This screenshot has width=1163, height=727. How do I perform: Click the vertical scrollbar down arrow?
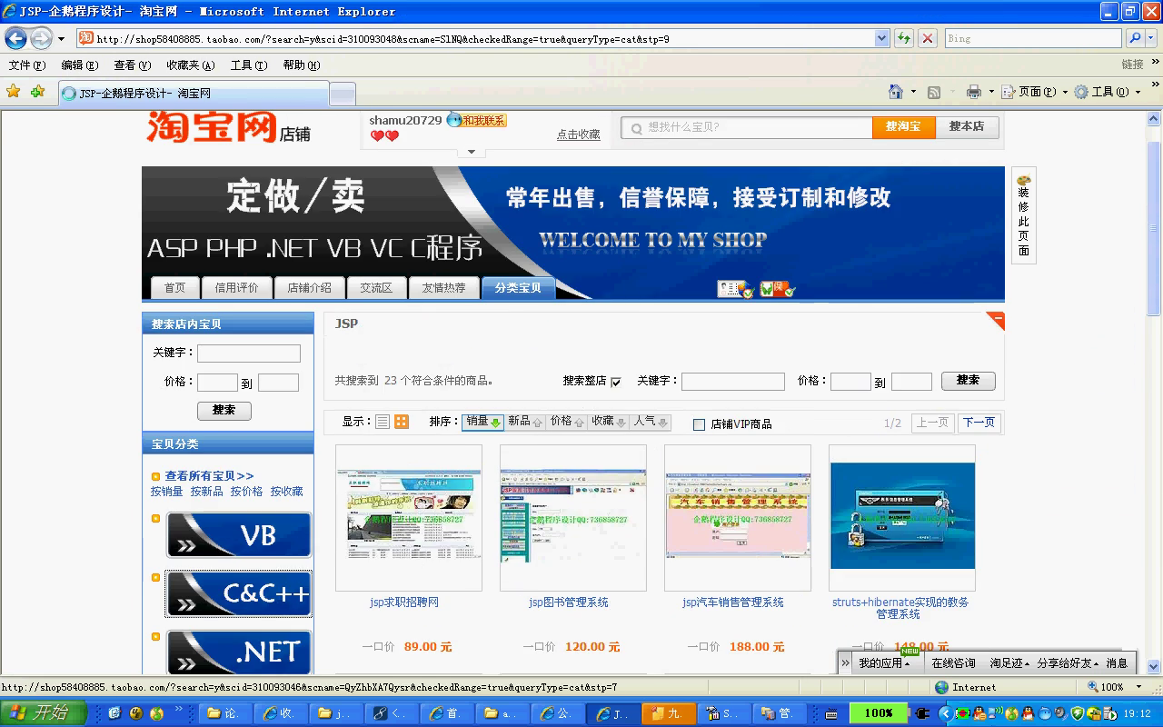[1154, 666]
